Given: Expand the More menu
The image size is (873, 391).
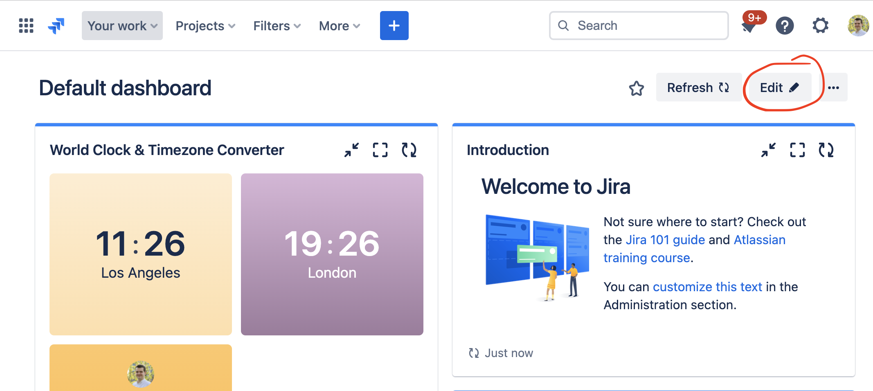Looking at the screenshot, I should (340, 26).
